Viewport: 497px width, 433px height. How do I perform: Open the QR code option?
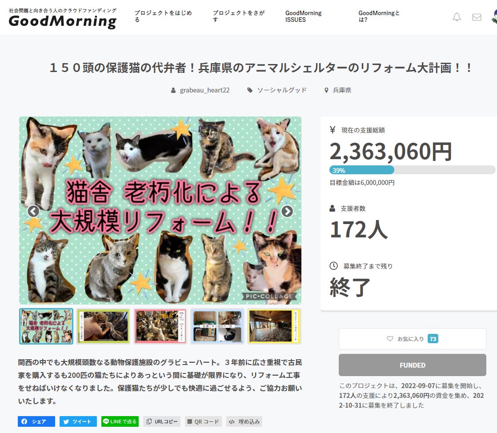click(203, 421)
